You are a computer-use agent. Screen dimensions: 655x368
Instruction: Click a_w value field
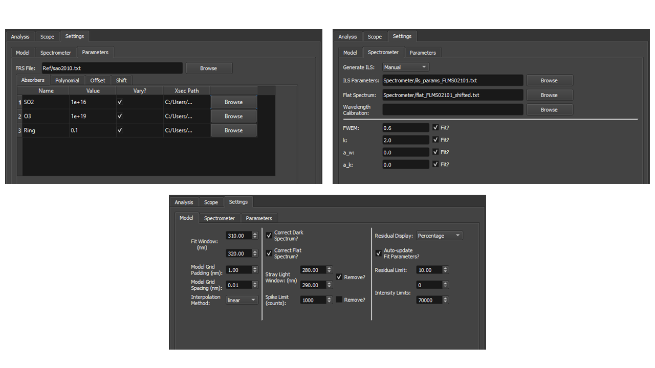coord(406,152)
